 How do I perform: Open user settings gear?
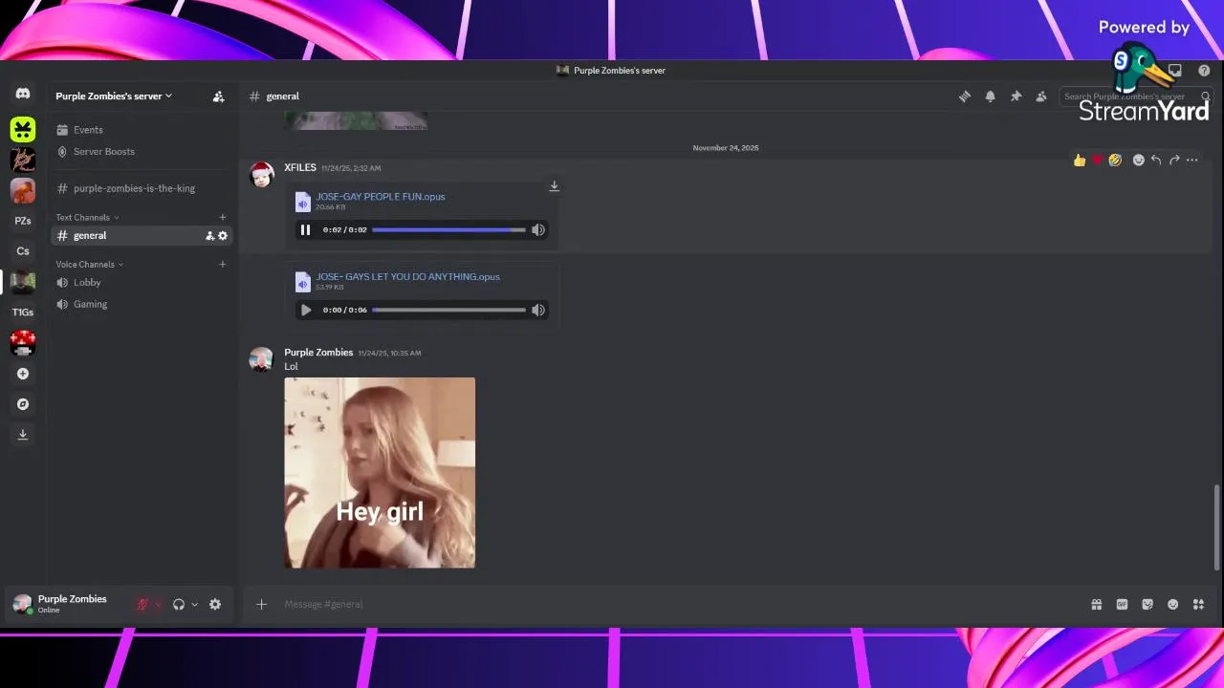[x=215, y=605]
